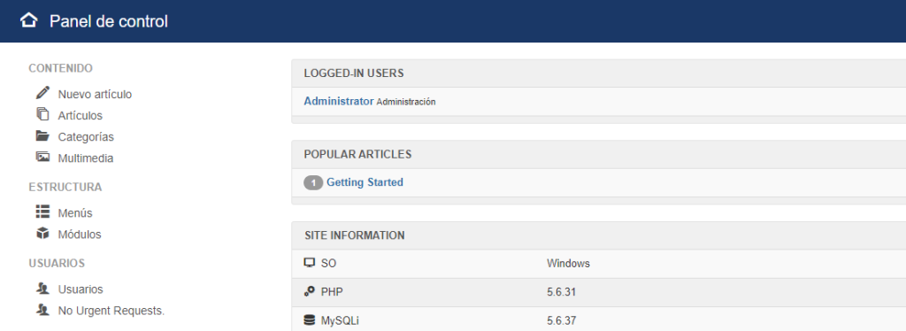Click the PHP label text
This screenshot has width=906, height=331.
point(332,292)
